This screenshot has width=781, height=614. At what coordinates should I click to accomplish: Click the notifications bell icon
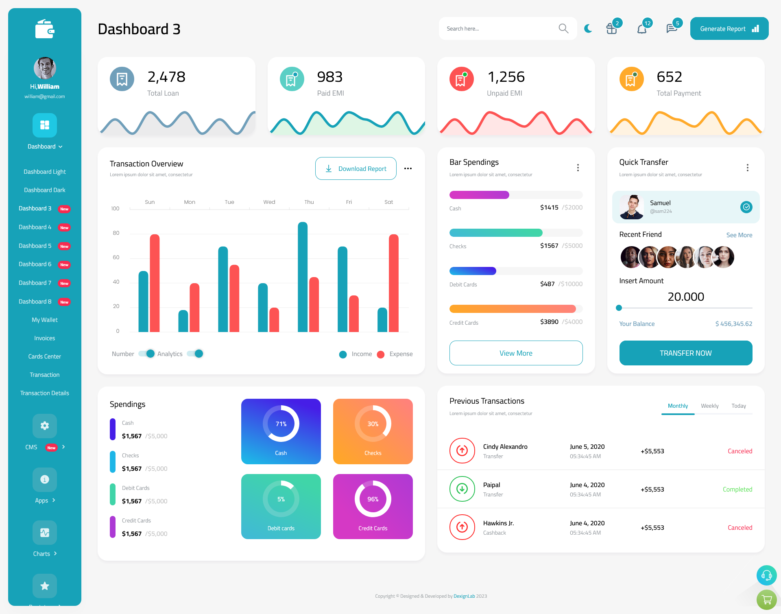point(641,28)
